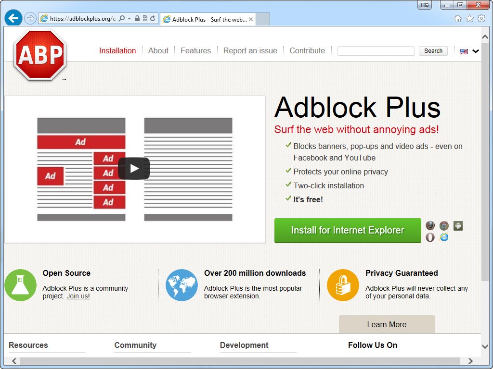Click the Internet Explorer icon beside install button
The image size is (493, 369).
[x=444, y=237]
